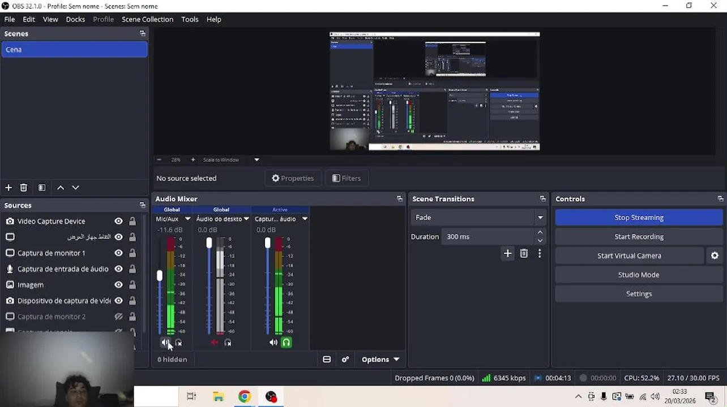Open the Scene Collection menu
The image size is (727, 407).
[147, 19]
